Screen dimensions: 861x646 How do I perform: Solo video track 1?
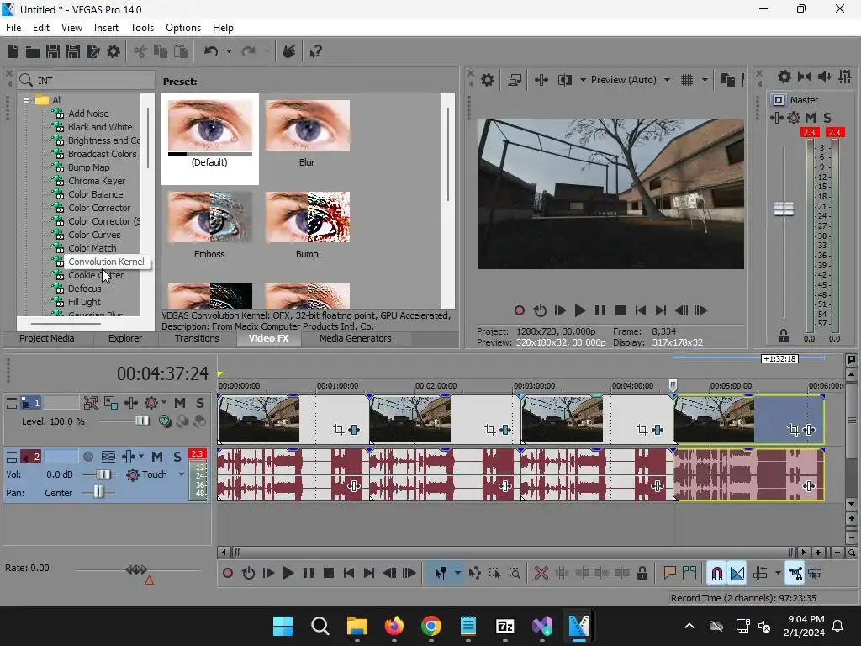pos(200,403)
